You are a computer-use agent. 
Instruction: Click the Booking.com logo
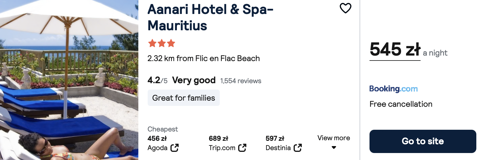pos(393,89)
